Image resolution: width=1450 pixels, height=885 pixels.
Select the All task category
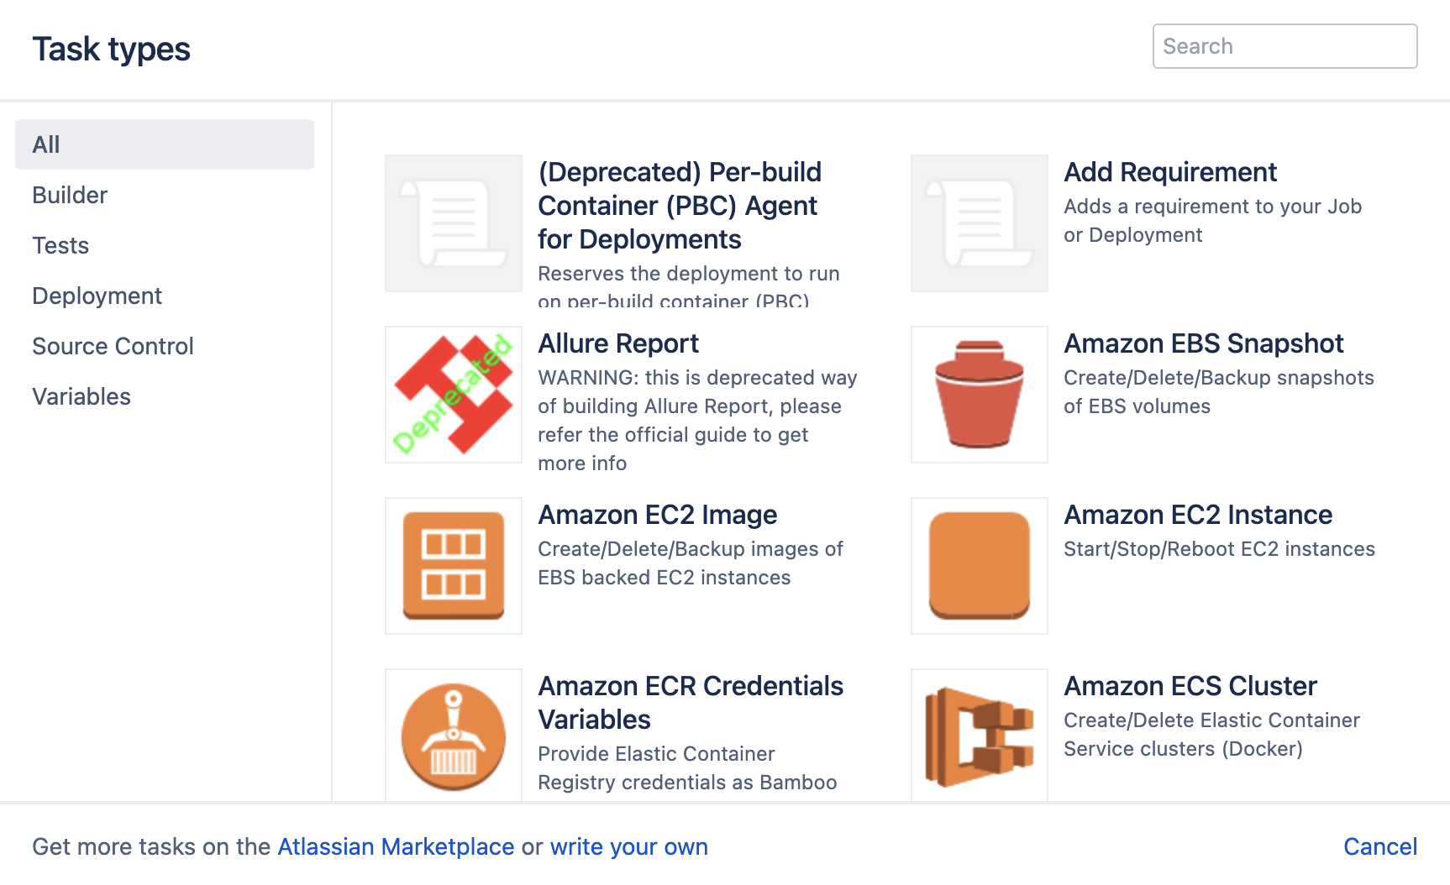tap(165, 144)
